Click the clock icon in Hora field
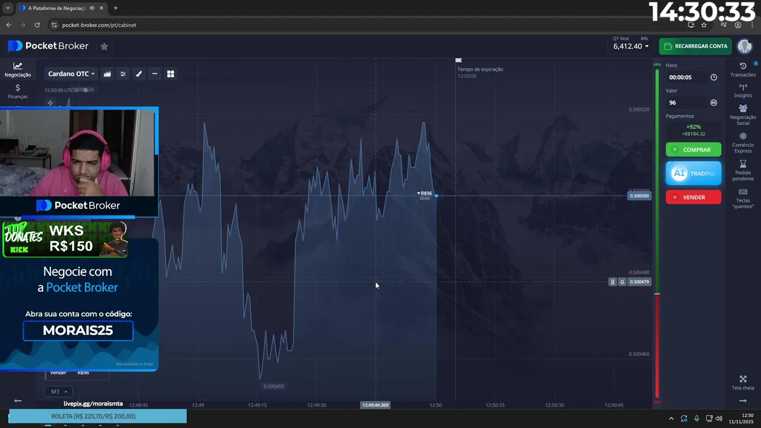 coord(713,77)
